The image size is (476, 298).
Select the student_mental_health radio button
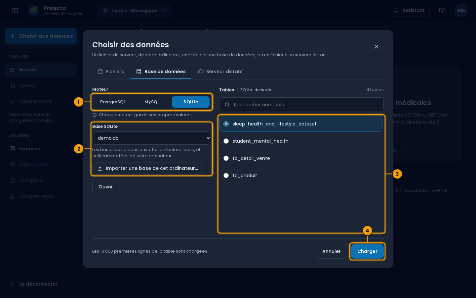pos(226,141)
